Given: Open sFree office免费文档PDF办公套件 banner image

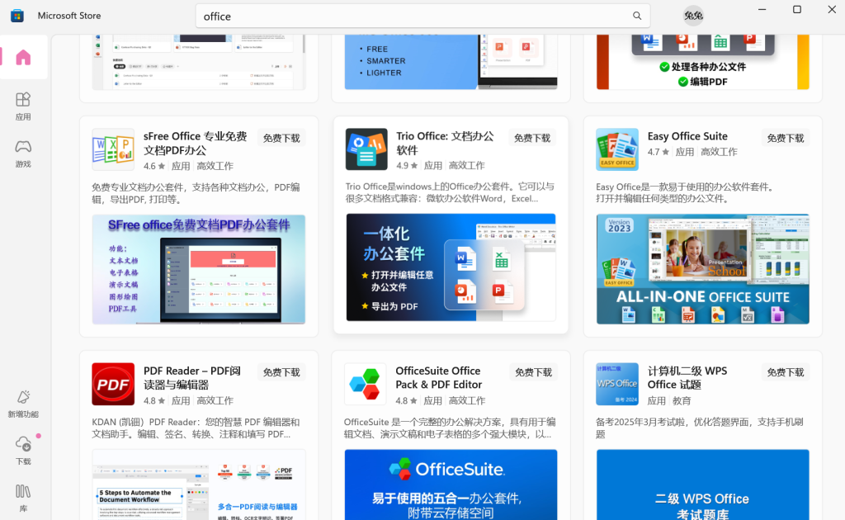Looking at the screenshot, I should 198,269.
